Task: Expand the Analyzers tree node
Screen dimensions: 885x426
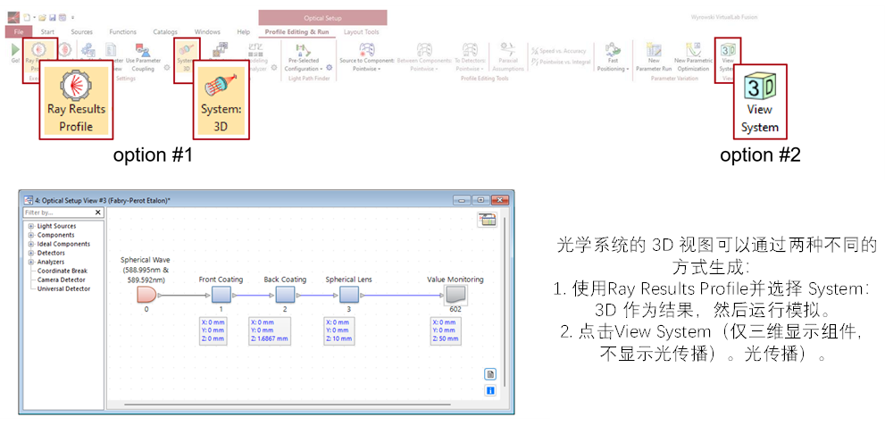Action: [x=31, y=263]
